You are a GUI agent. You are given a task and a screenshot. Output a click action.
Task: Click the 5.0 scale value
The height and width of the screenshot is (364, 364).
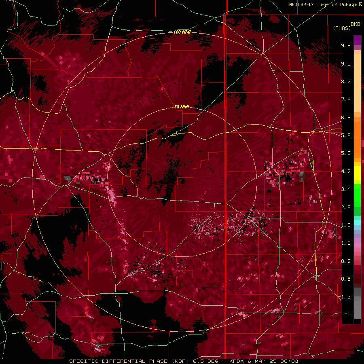(x=346, y=153)
